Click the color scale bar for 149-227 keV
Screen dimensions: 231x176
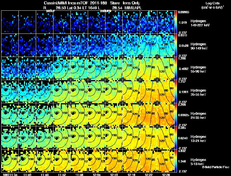click(176, 22)
